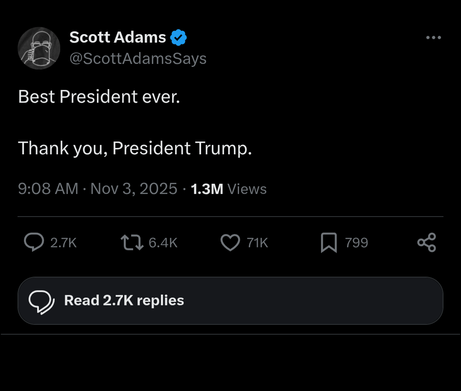This screenshot has height=391, width=461.
Task: Repost the tweet using the retweet icon
Action: click(x=132, y=242)
